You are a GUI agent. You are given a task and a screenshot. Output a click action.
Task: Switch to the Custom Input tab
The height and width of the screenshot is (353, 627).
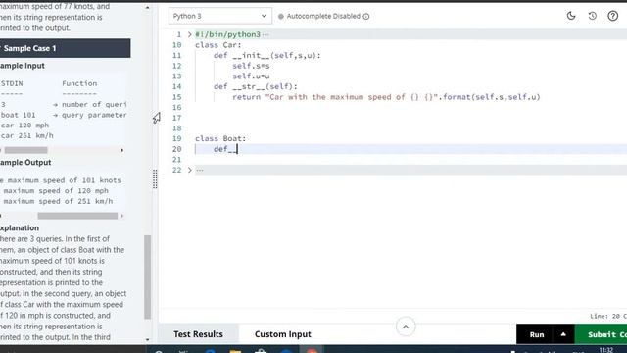coord(283,334)
